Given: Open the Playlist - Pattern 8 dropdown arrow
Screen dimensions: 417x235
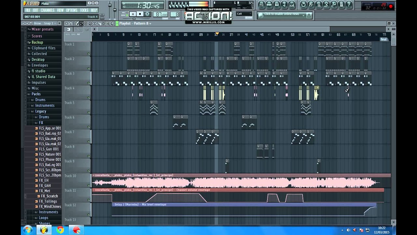Looking at the screenshot, I should click(x=150, y=23).
